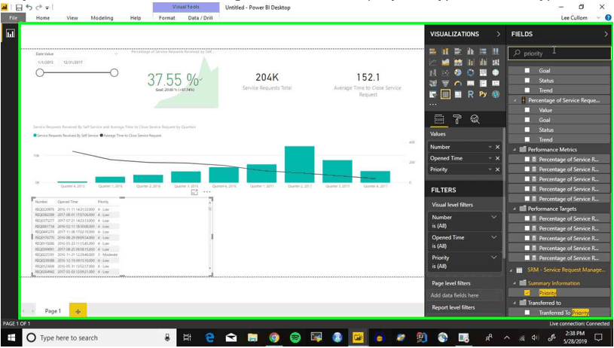Select the Page 1 tab
The height and width of the screenshot is (348, 614).
53,311
